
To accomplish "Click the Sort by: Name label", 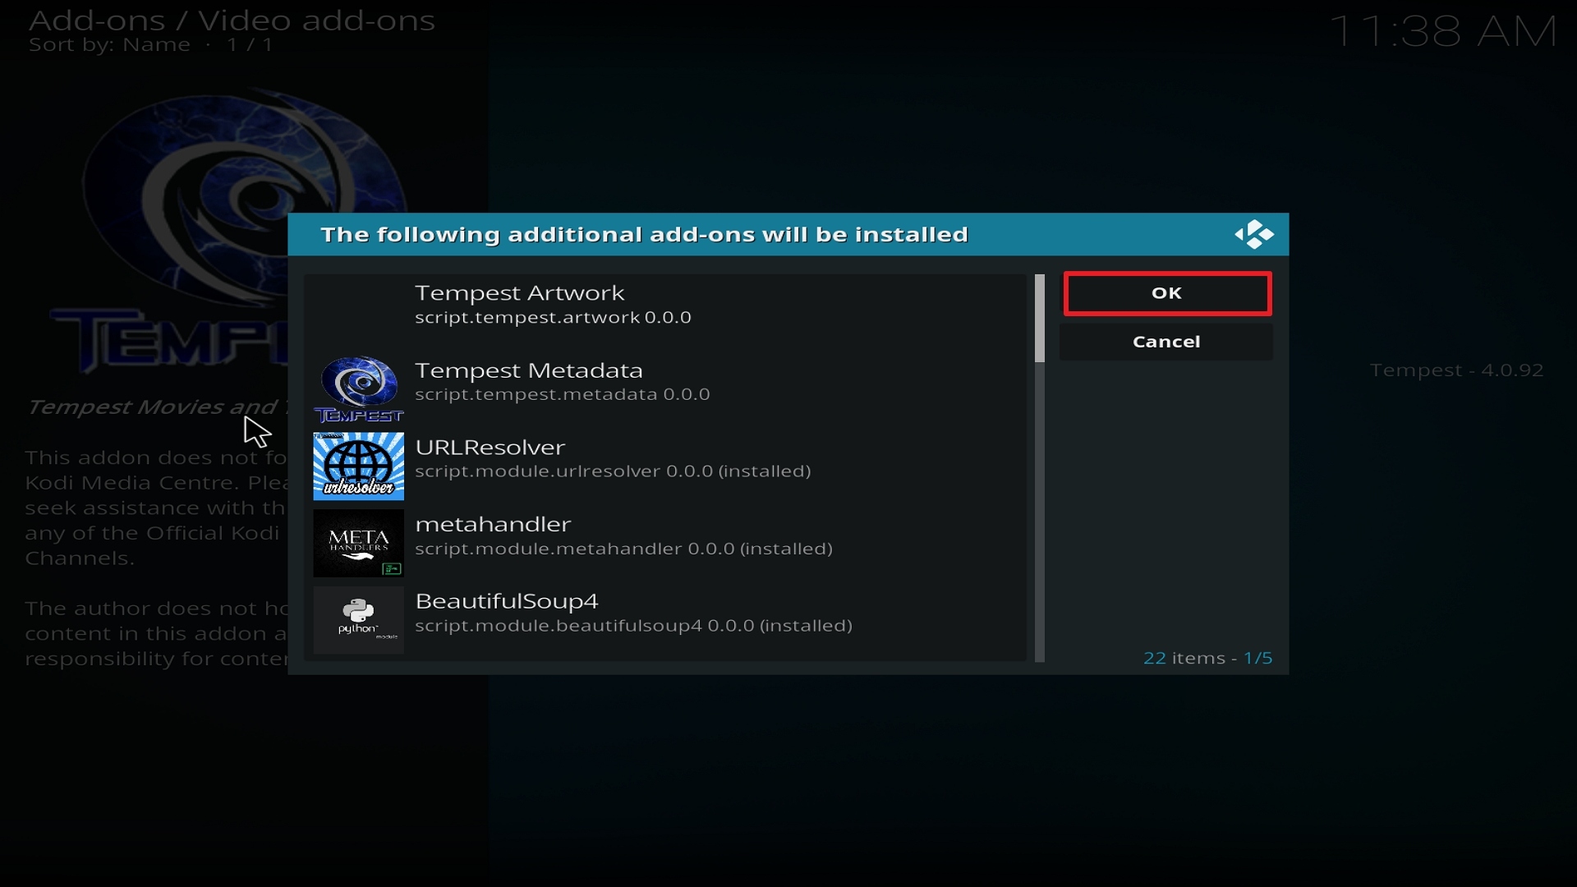I will [x=109, y=45].
